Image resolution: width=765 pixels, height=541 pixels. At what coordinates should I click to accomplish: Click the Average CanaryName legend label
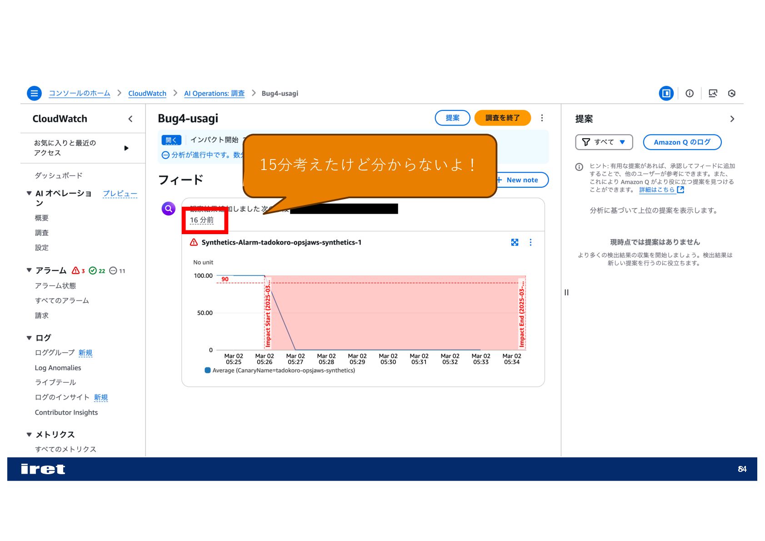tap(284, 371)
